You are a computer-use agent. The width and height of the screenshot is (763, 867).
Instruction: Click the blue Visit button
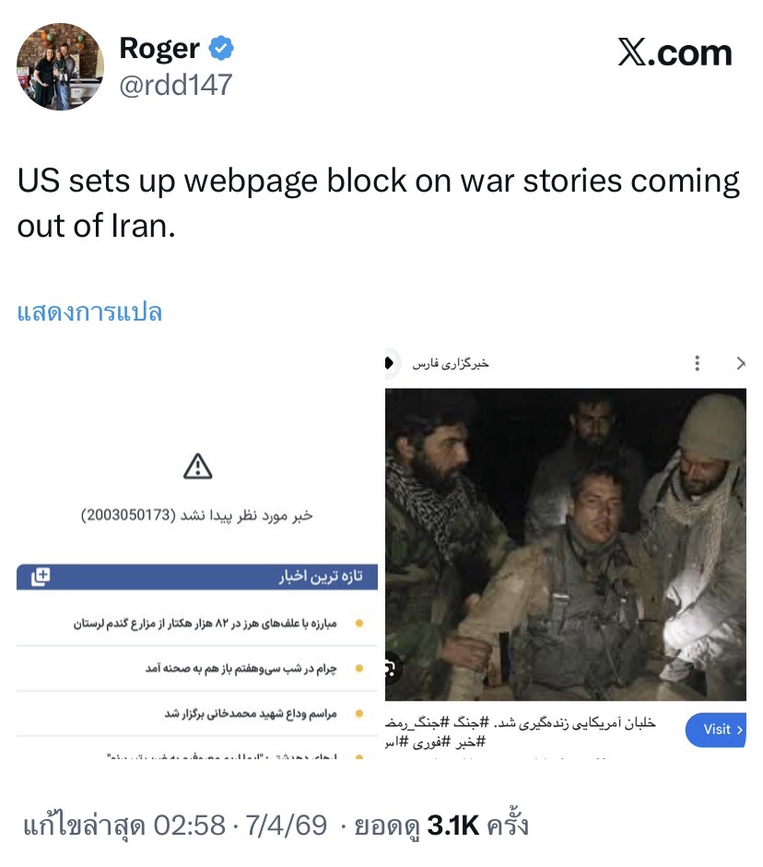[716, 730]
